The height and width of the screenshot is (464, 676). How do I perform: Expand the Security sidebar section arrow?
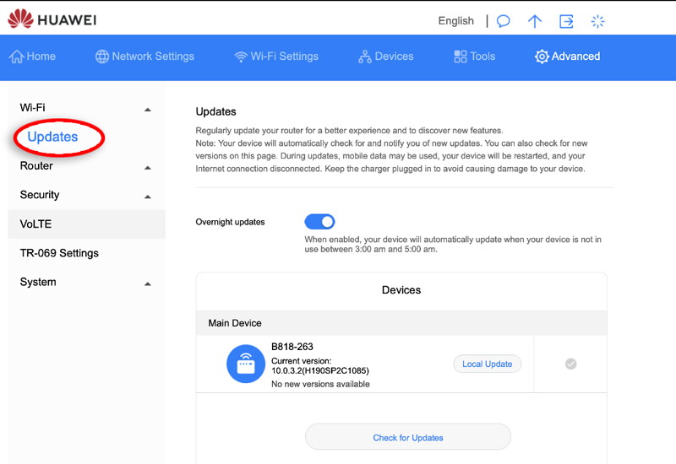(147, 197)
